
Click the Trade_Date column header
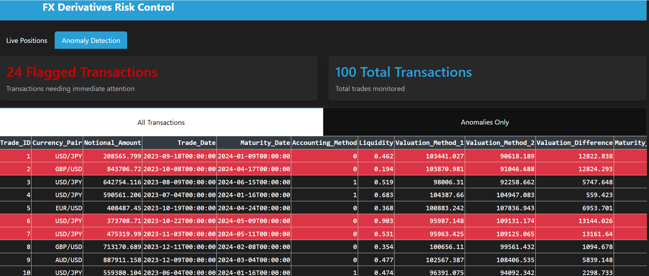(x=179, y=142)
